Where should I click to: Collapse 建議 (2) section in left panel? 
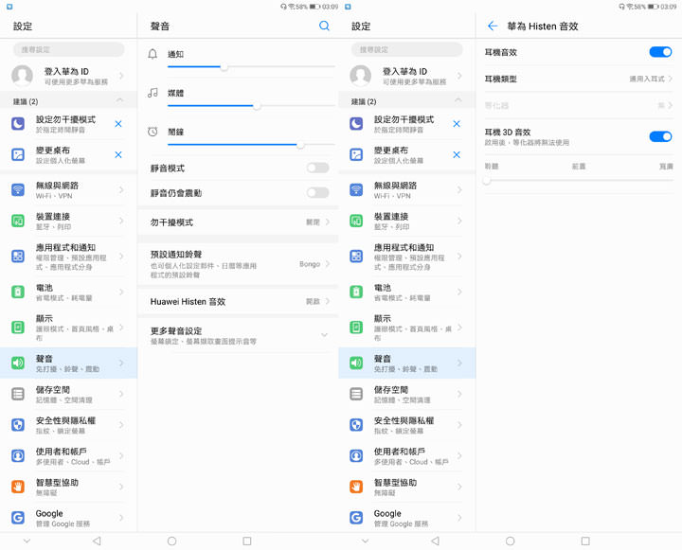(119, 101)
